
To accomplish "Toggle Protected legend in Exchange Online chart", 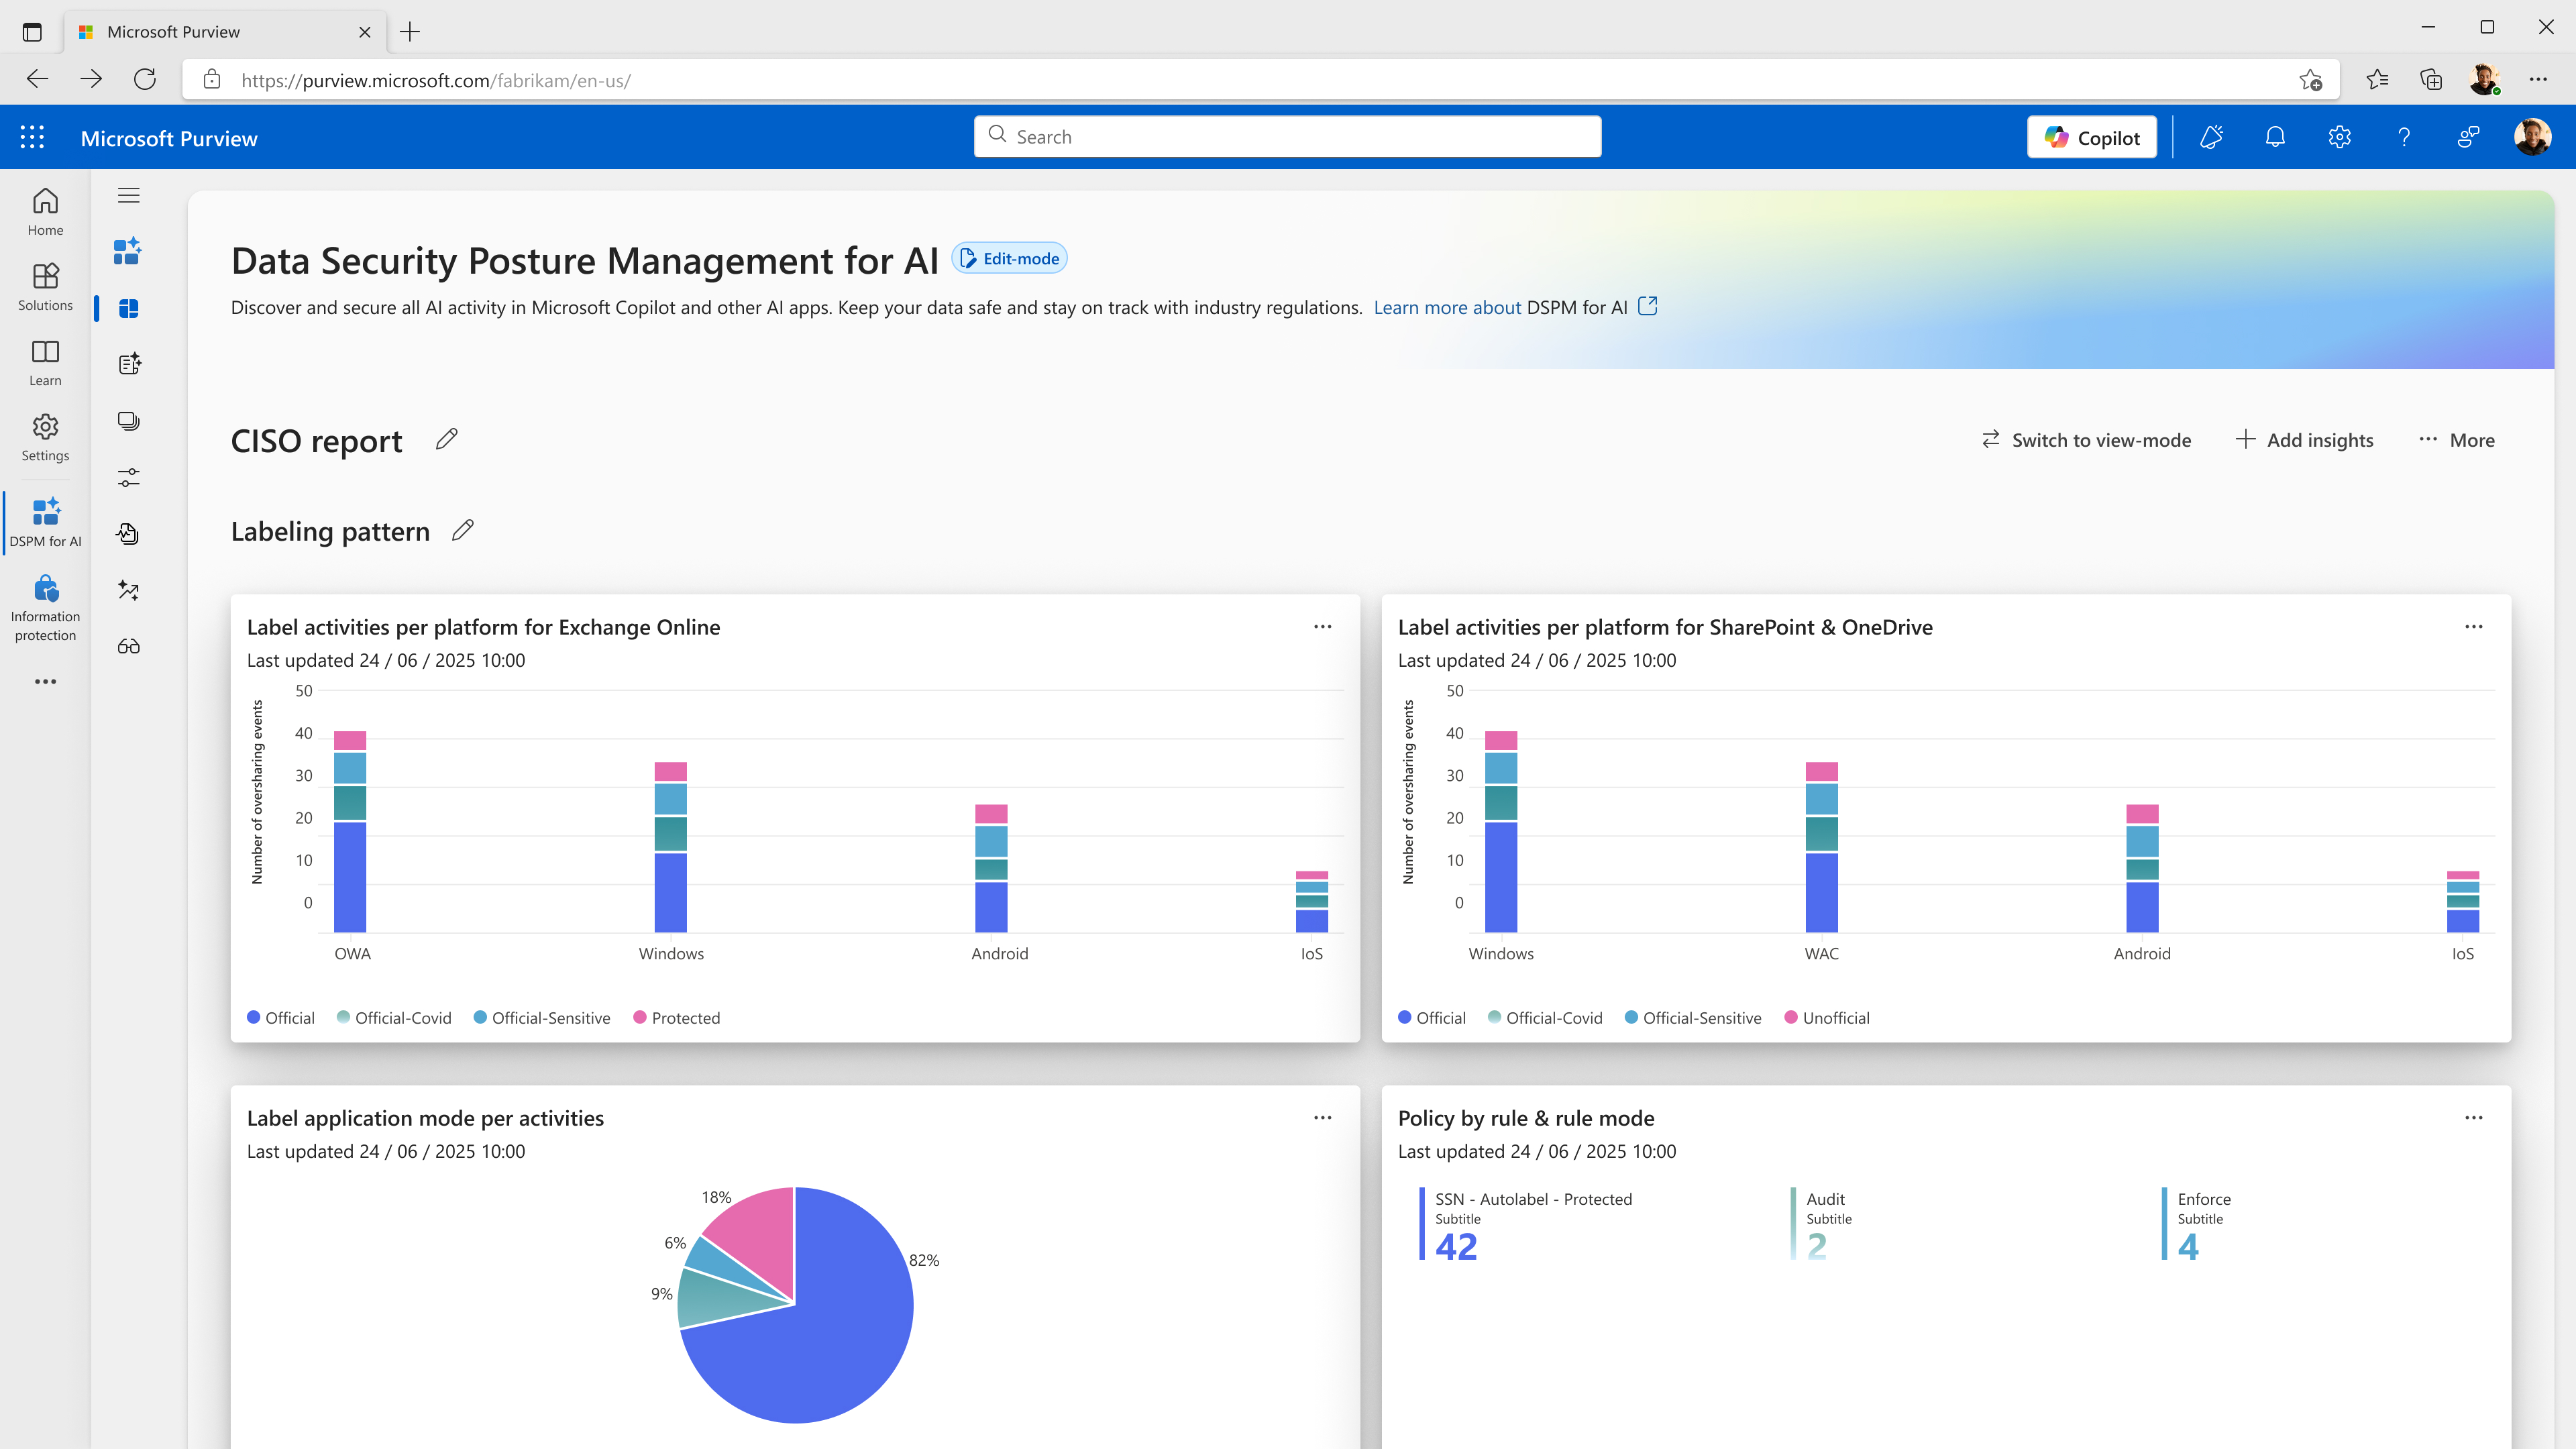I will click(677, 1018).
